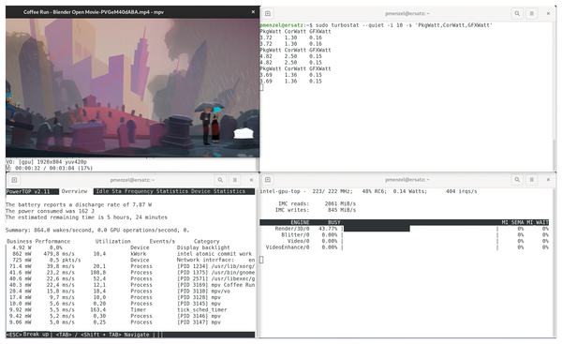Open hamburger menu in the PowerTOP terminal
The image size is (562, 344).
coord(235,180)
